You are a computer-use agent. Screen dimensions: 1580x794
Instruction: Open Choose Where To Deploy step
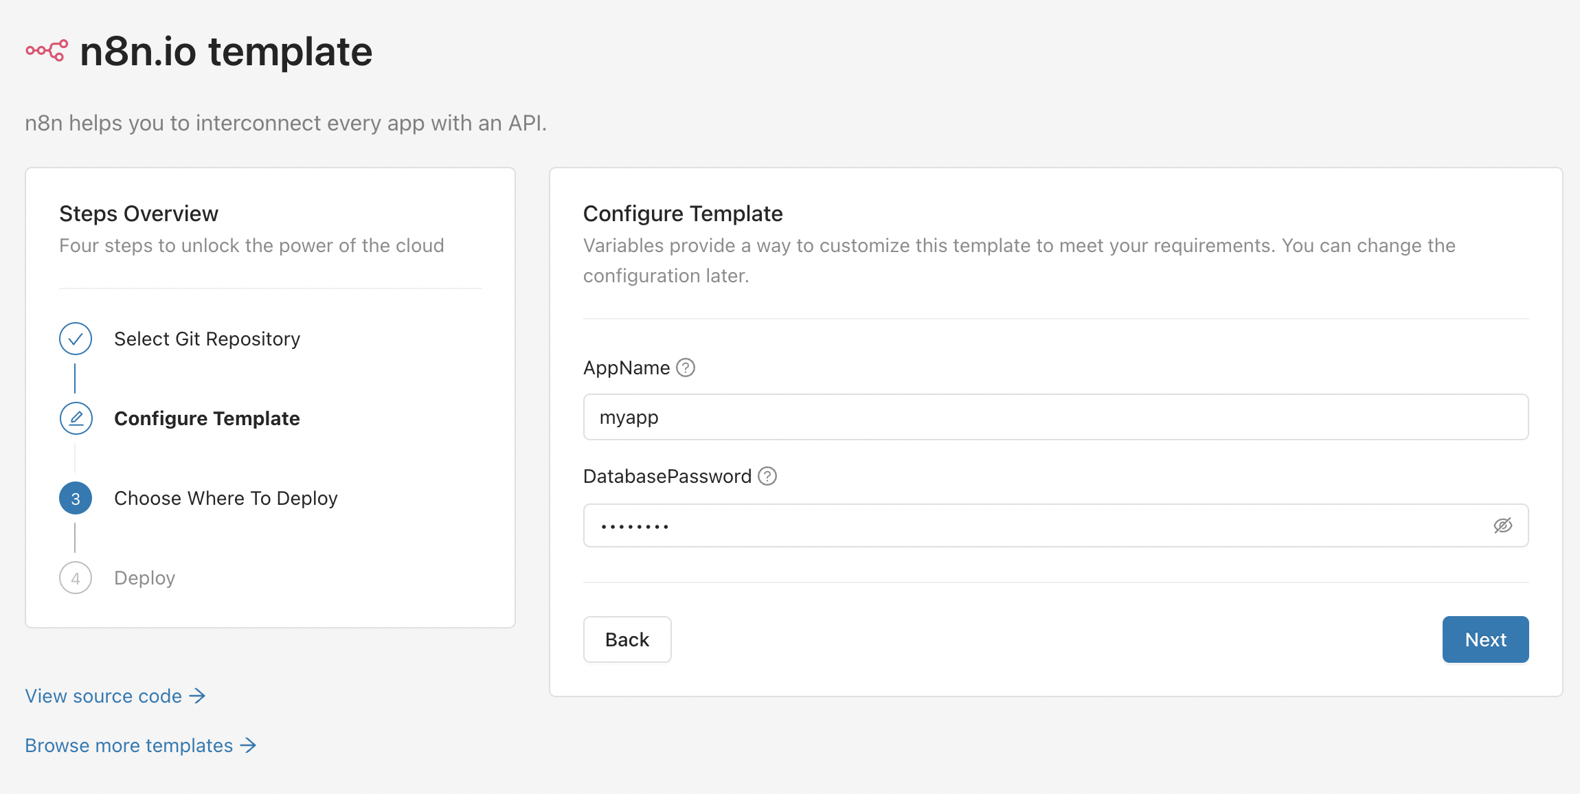click(225, 498)
